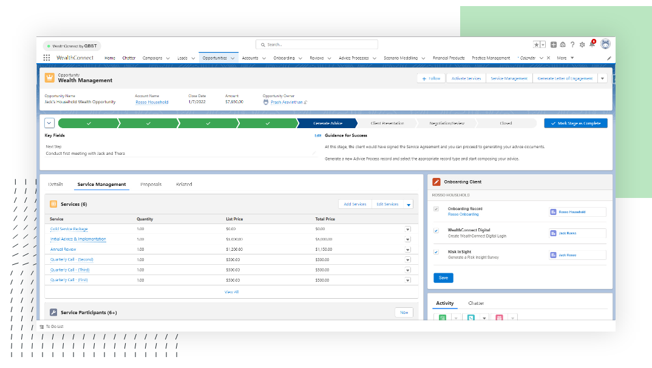Click the Opportunity crown icon
The width and height of the screenshot is (652, 368).
[x=50, y=78]
